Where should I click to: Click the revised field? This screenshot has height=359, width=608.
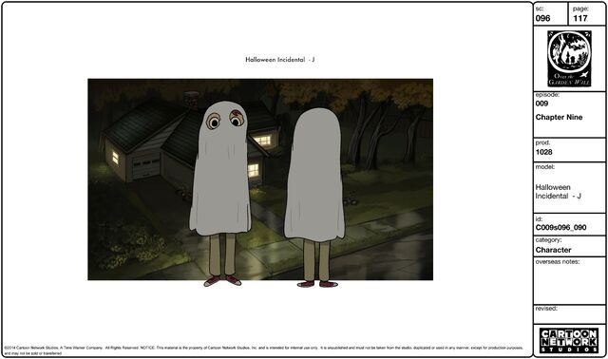coord(569,314)
